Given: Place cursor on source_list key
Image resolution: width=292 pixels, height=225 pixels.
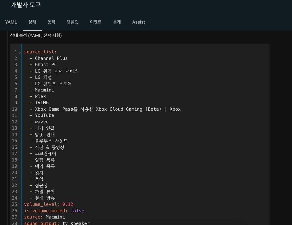Looking at the screenshot, I should pos(39,52).
